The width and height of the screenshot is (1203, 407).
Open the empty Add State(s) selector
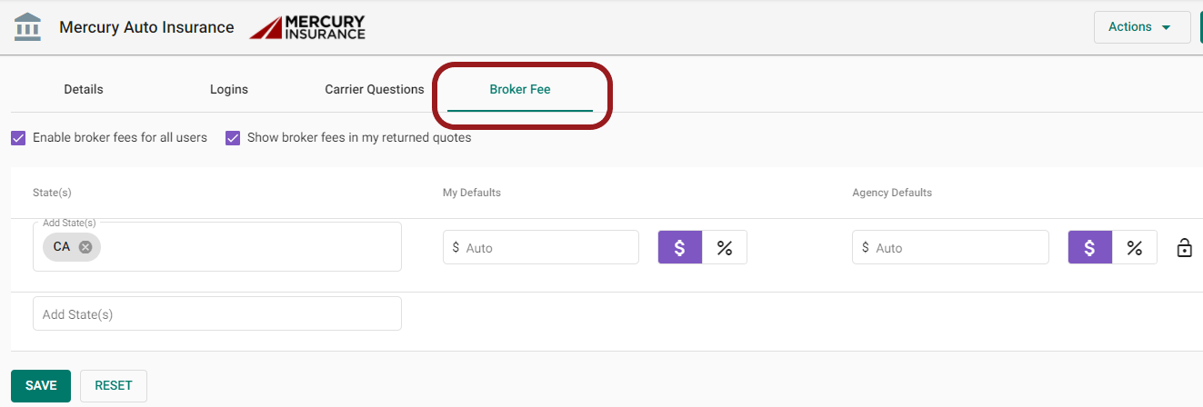pos(216,313)
